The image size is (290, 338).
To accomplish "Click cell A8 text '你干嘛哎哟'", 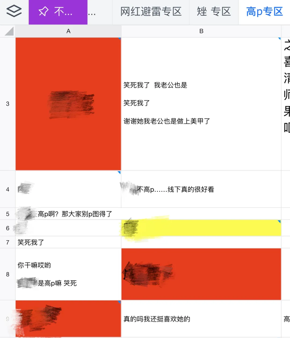I will (x=34, y=265).
